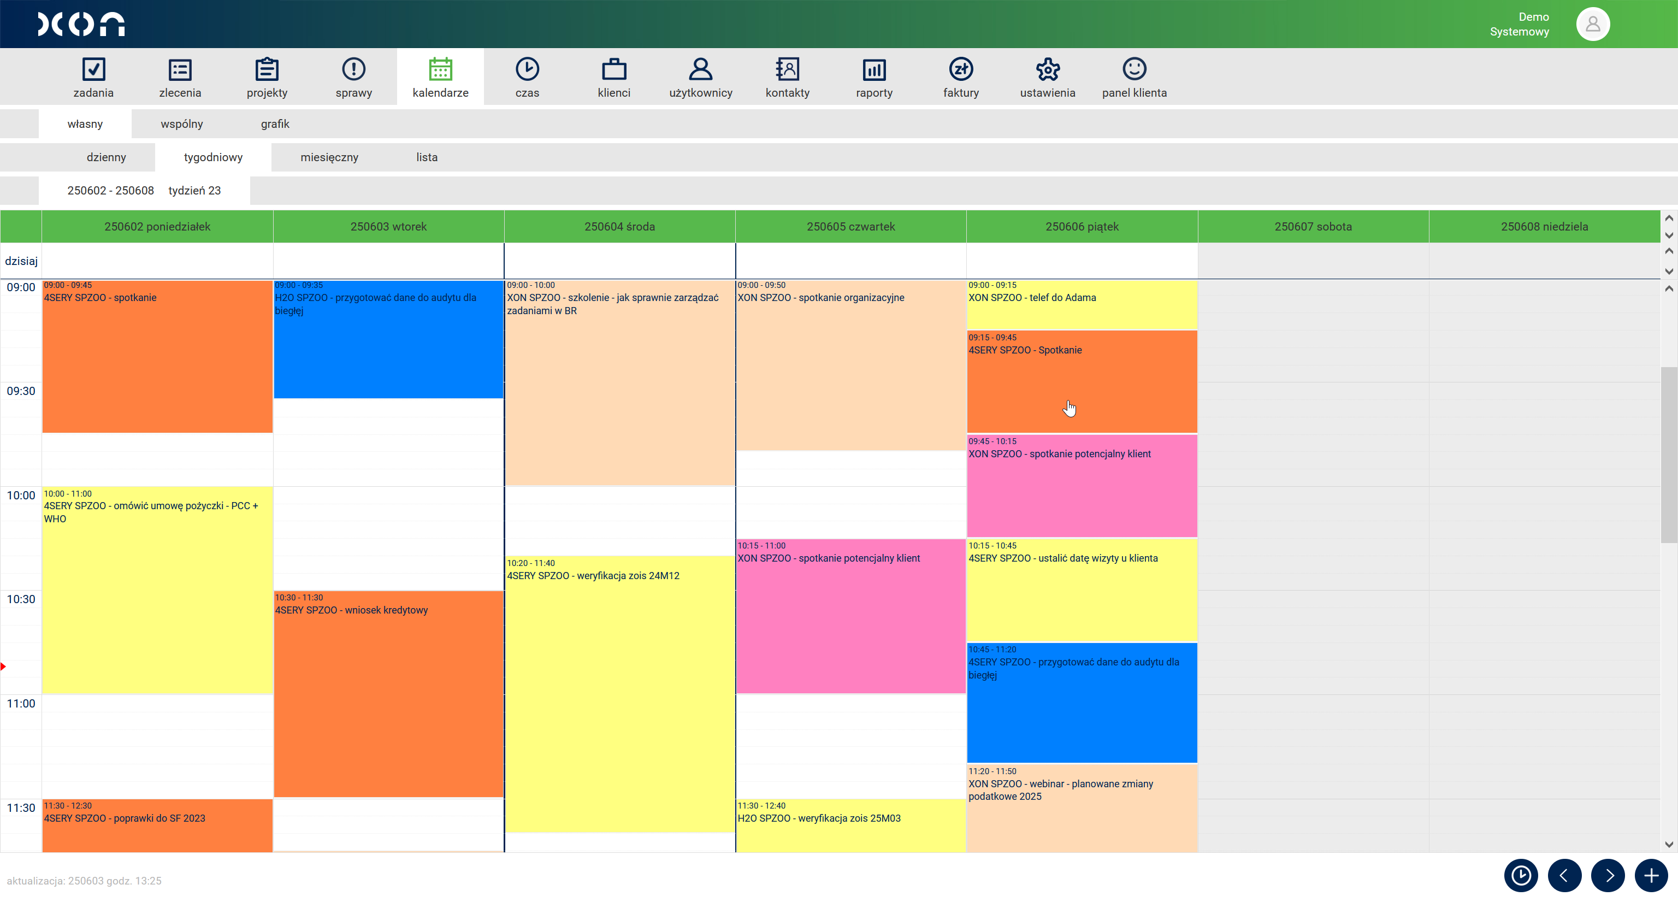Image resolution: width=1678 pixels, height=902 pixels.
Task: Switch to wspólny calendar tab
Action: coord(182,124)
